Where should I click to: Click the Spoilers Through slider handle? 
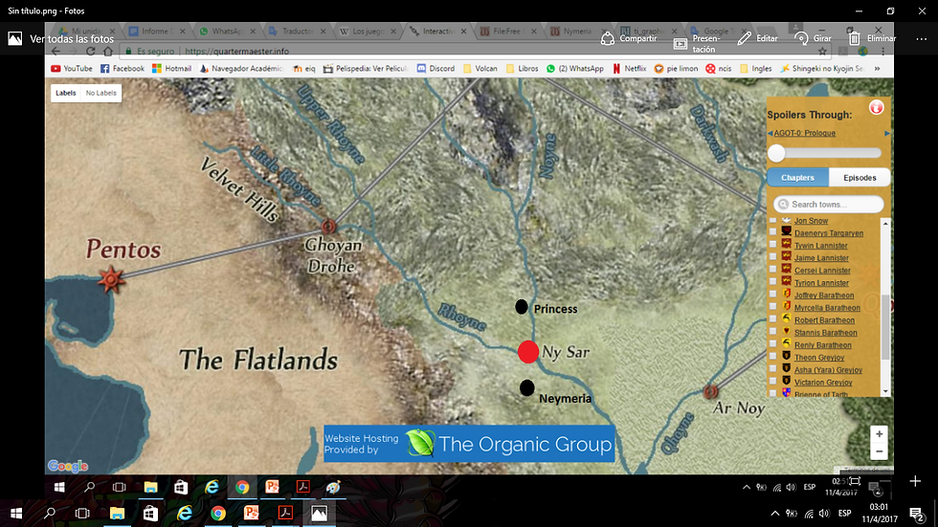tap(776, 154)
